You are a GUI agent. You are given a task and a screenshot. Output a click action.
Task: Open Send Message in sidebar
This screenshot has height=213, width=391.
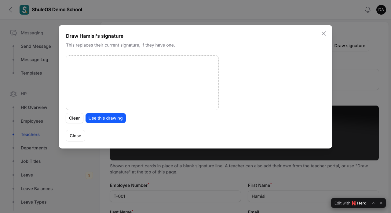click(36, 46)
